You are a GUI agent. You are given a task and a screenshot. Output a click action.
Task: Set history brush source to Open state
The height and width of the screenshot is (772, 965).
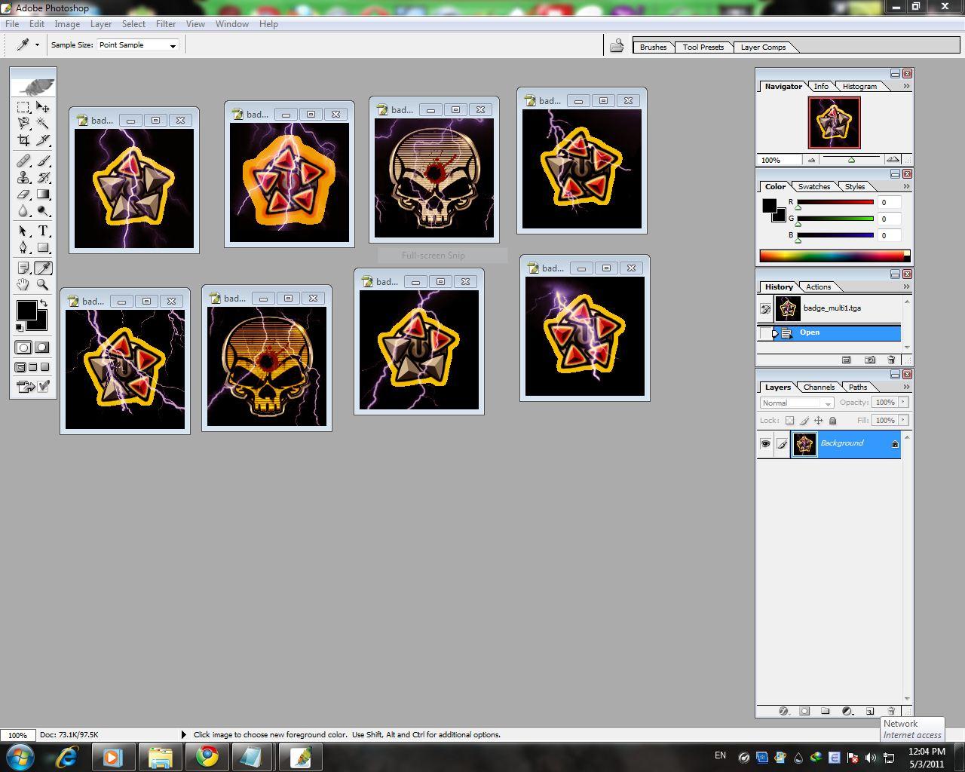pyautogui.click(x=766, y=333)
